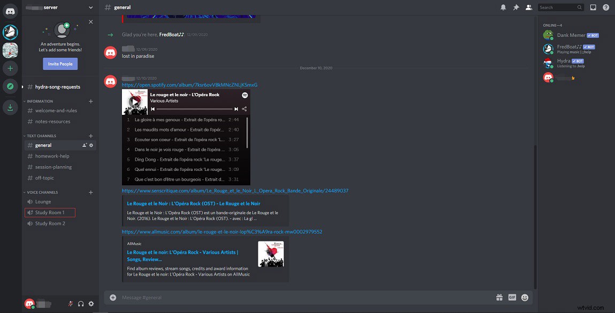Open the open.spotify.com album link
615x313 pixels.
pyautogui.click(x=189, y=84)
